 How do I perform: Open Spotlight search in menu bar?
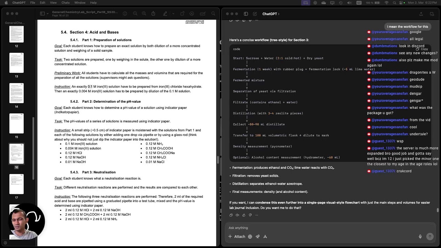pos(395,3)
